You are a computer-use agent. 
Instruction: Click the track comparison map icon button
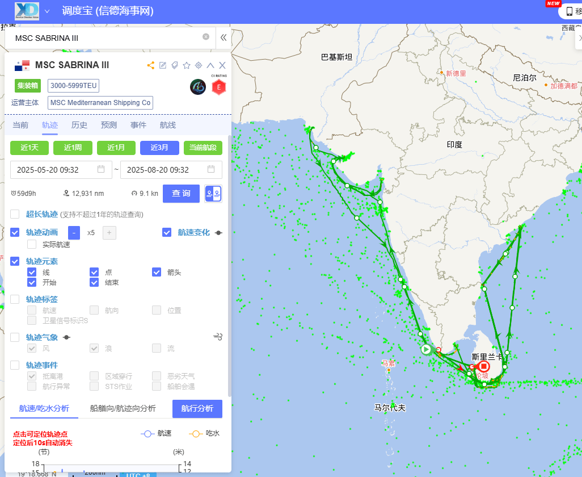coord(213,194)
